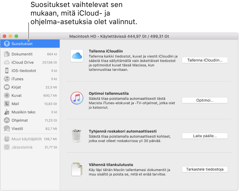Open the Dokumentit category

click(30, 54)
